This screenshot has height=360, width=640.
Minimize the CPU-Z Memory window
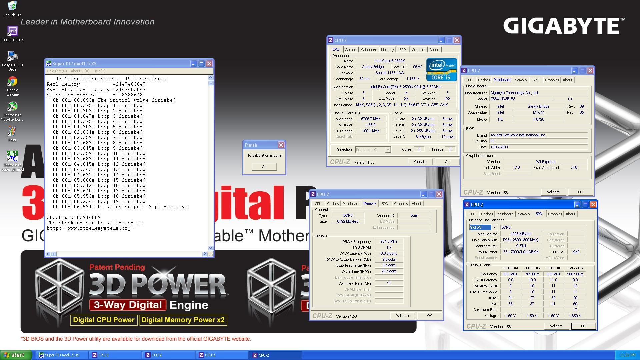click(x=423, y=194)
